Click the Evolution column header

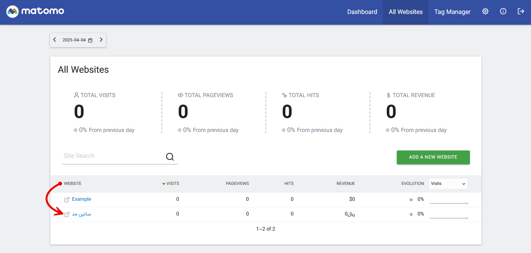click(413, 184)
